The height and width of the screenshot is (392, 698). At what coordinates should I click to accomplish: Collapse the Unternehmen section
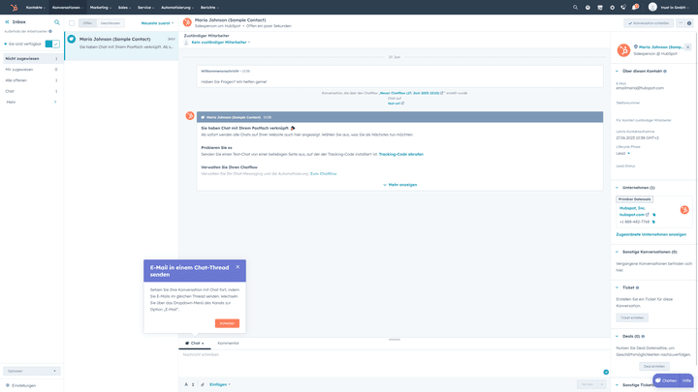617,188
